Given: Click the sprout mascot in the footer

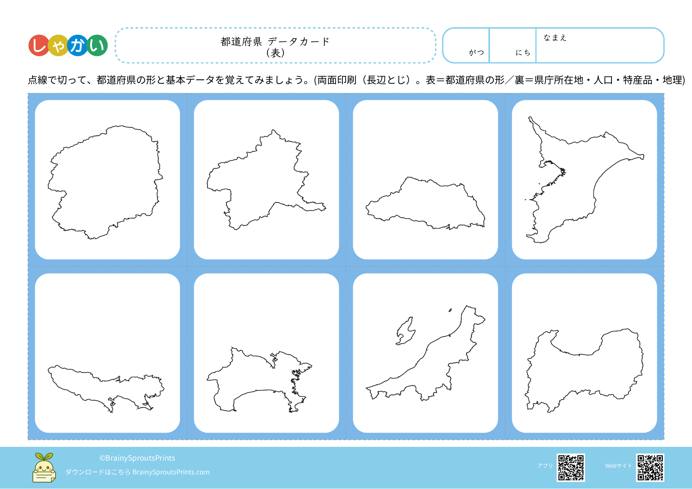Looking at the screenshot, I should (44, 468).
